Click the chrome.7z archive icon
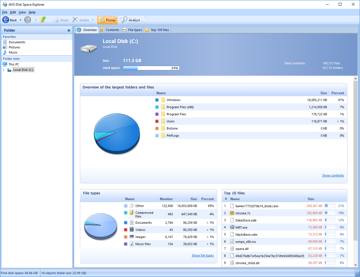Viewport: 360px width, 277px height. [x=232, y=213]
